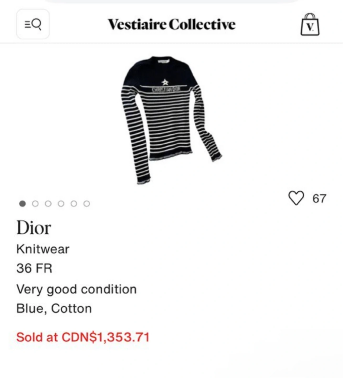The width and height of the screenshot is (343, 378).
Task: Show last image via sixth carousel dot
Action: 87,204
